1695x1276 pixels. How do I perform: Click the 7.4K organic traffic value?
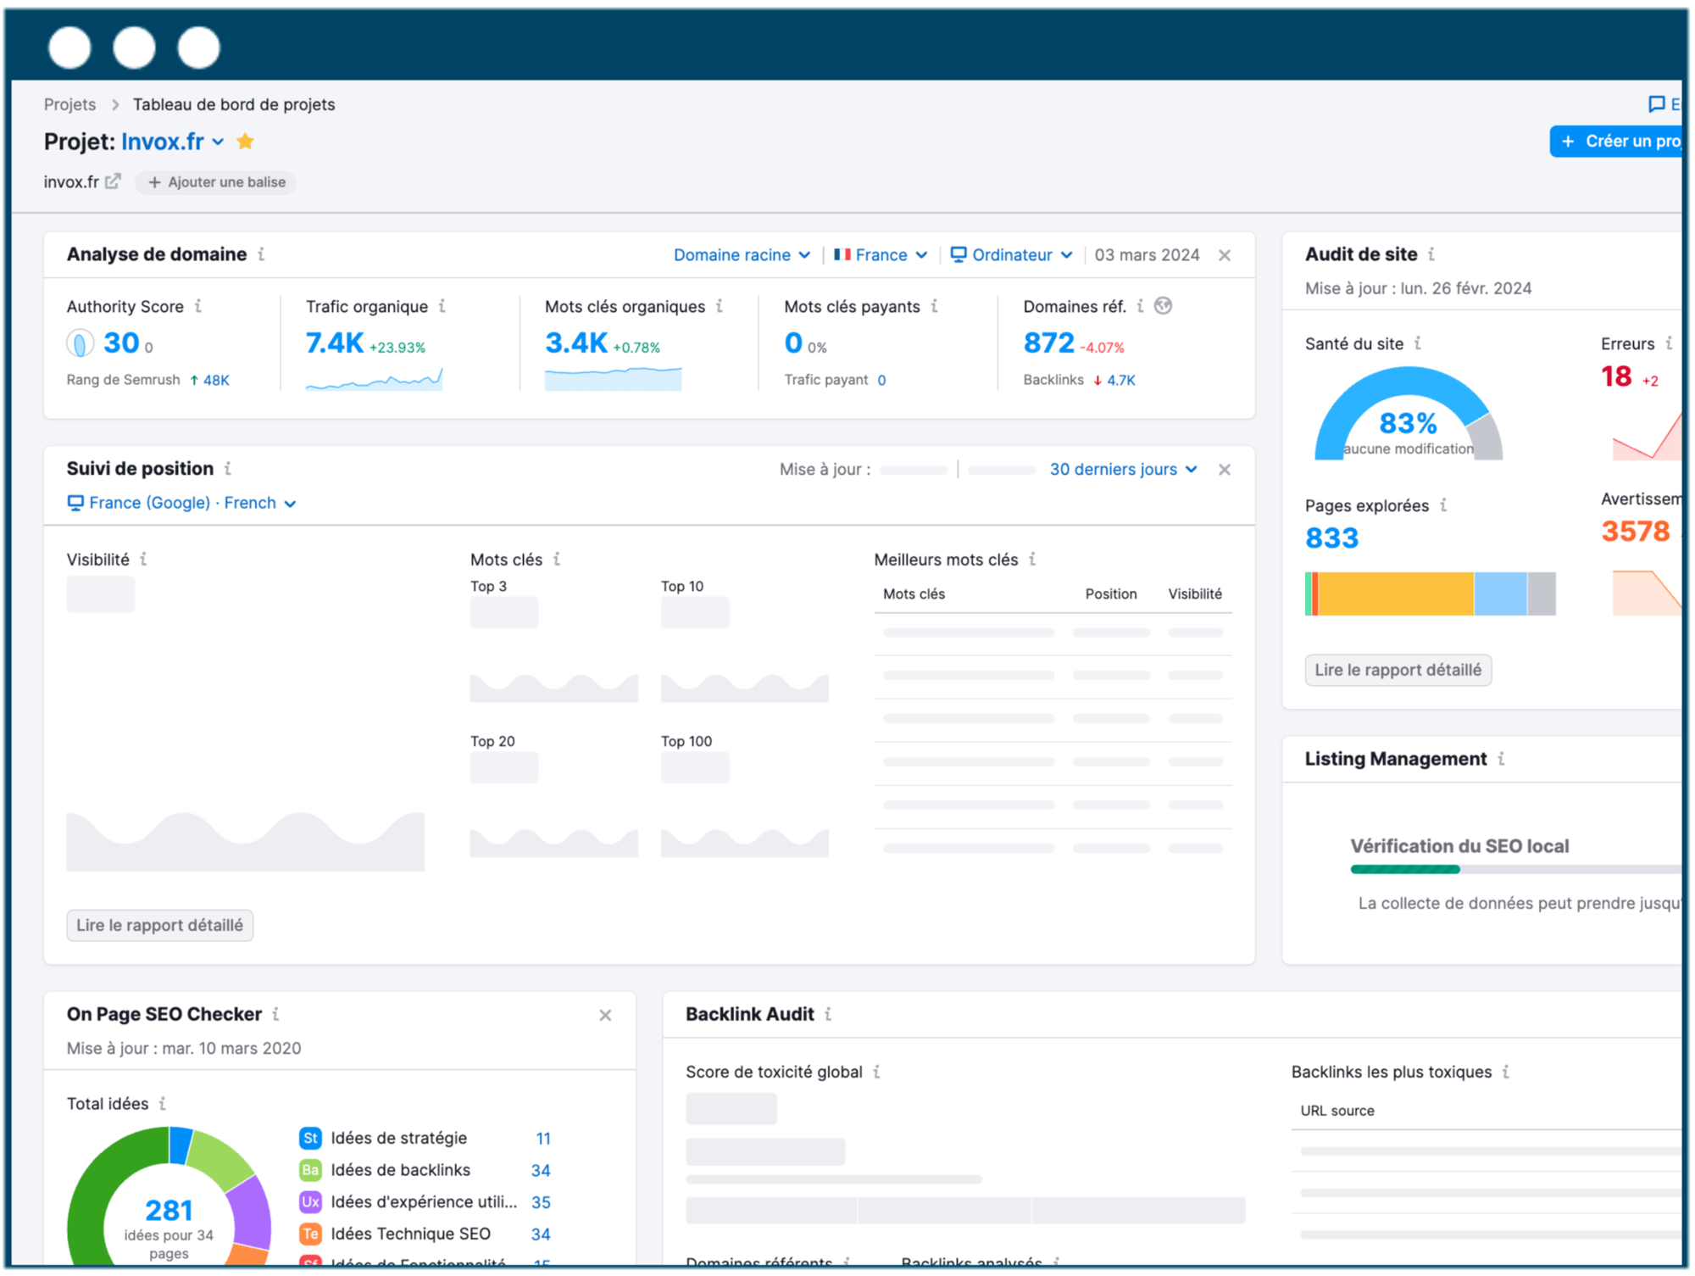[335, 343]
